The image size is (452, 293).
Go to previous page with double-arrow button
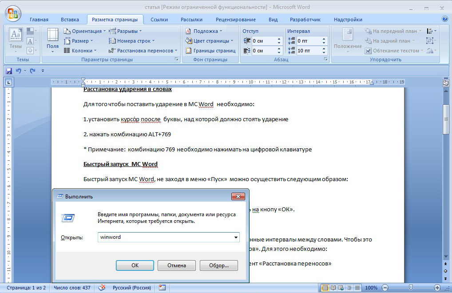point(446,264)
